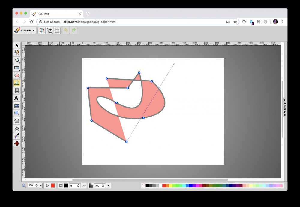
Task: Click the vertical canvas scrollbar
Action: 282,109
